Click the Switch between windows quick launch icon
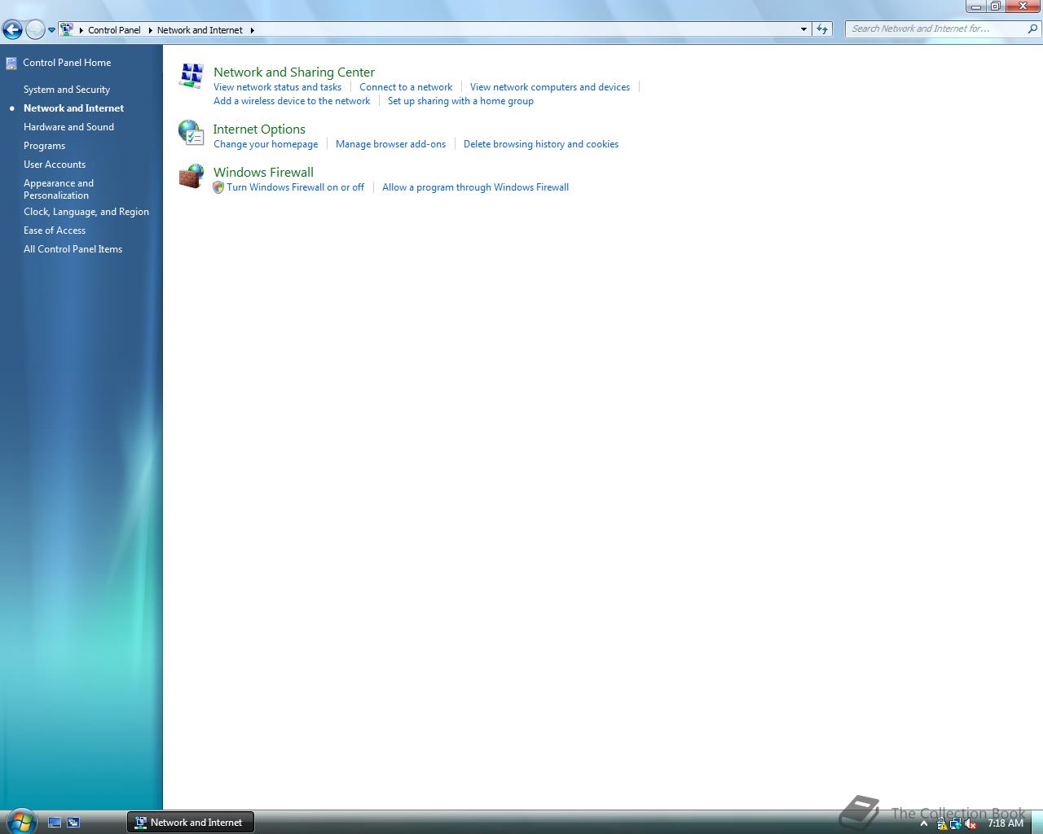 [73, 823]
